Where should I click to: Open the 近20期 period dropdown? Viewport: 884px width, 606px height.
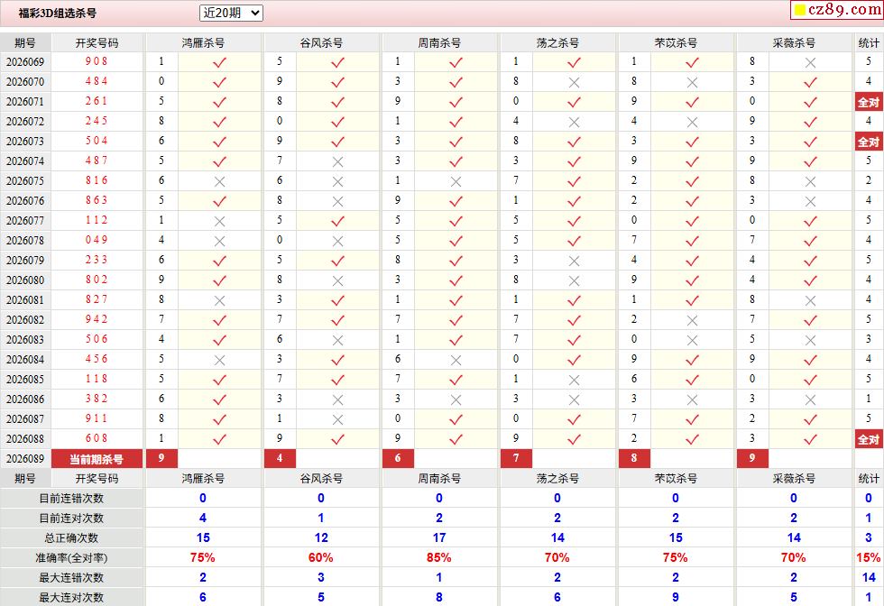click(231, 13)
